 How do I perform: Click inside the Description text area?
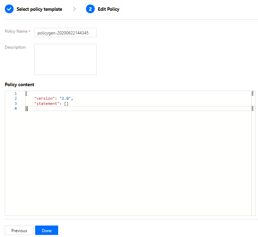[x=65, y=59]
